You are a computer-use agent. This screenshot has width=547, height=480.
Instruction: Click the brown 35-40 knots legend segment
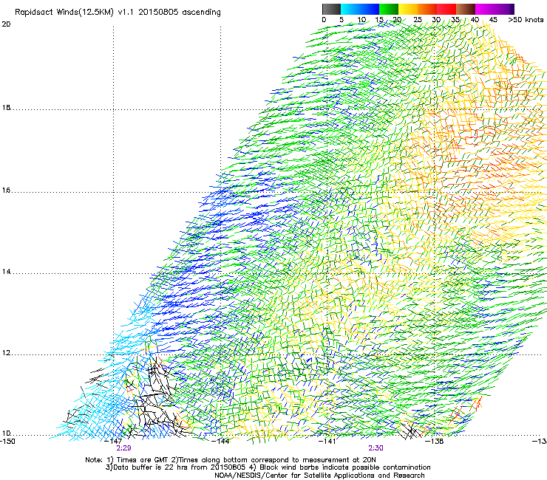[466, 9]
